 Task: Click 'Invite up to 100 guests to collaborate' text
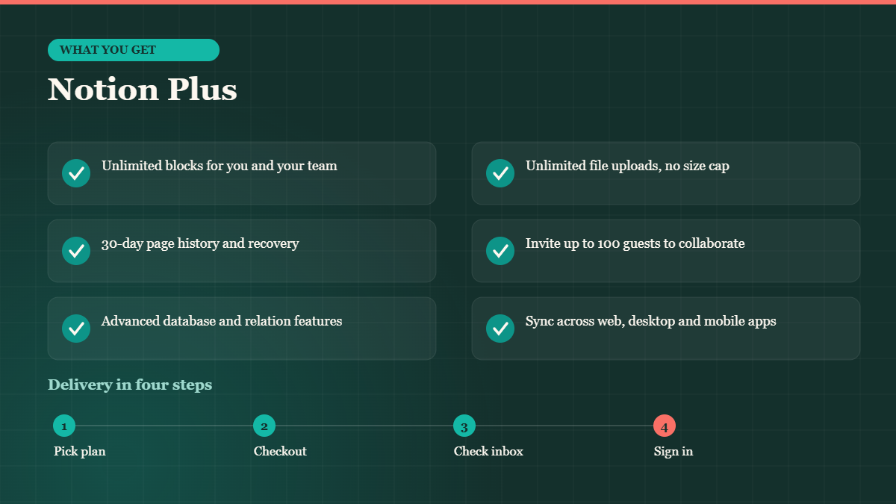pyautogui.click(x=635, y=243)
